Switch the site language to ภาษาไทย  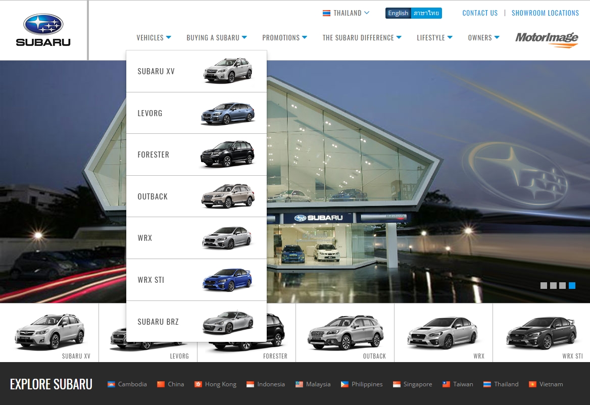[x=426, y=13]
